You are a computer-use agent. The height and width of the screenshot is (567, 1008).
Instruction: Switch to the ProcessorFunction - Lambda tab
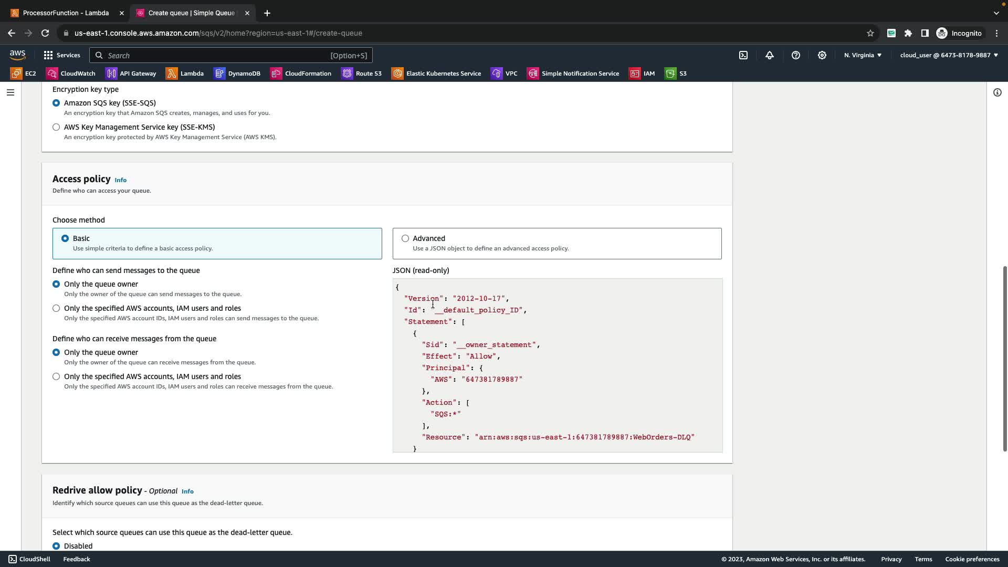66,13
